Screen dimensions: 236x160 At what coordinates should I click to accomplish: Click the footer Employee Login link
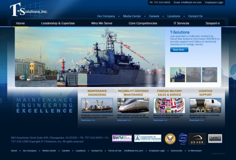(157, 151)
